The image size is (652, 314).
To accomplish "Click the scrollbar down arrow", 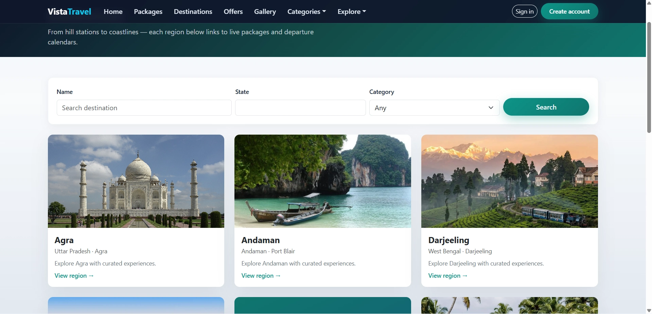I will (649, 311).
